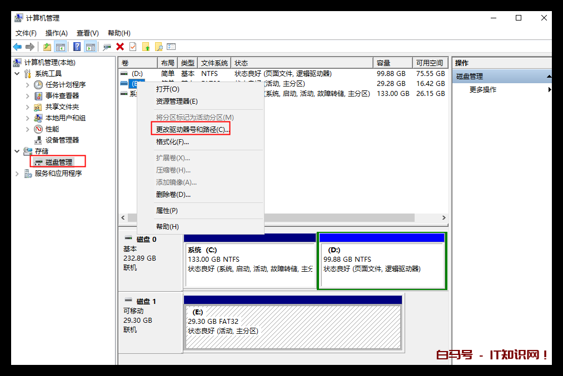The height and width of the screenshot is (376, 563).
Task: Click the blue Back arrow in toolbar
Action: [17, 47]
